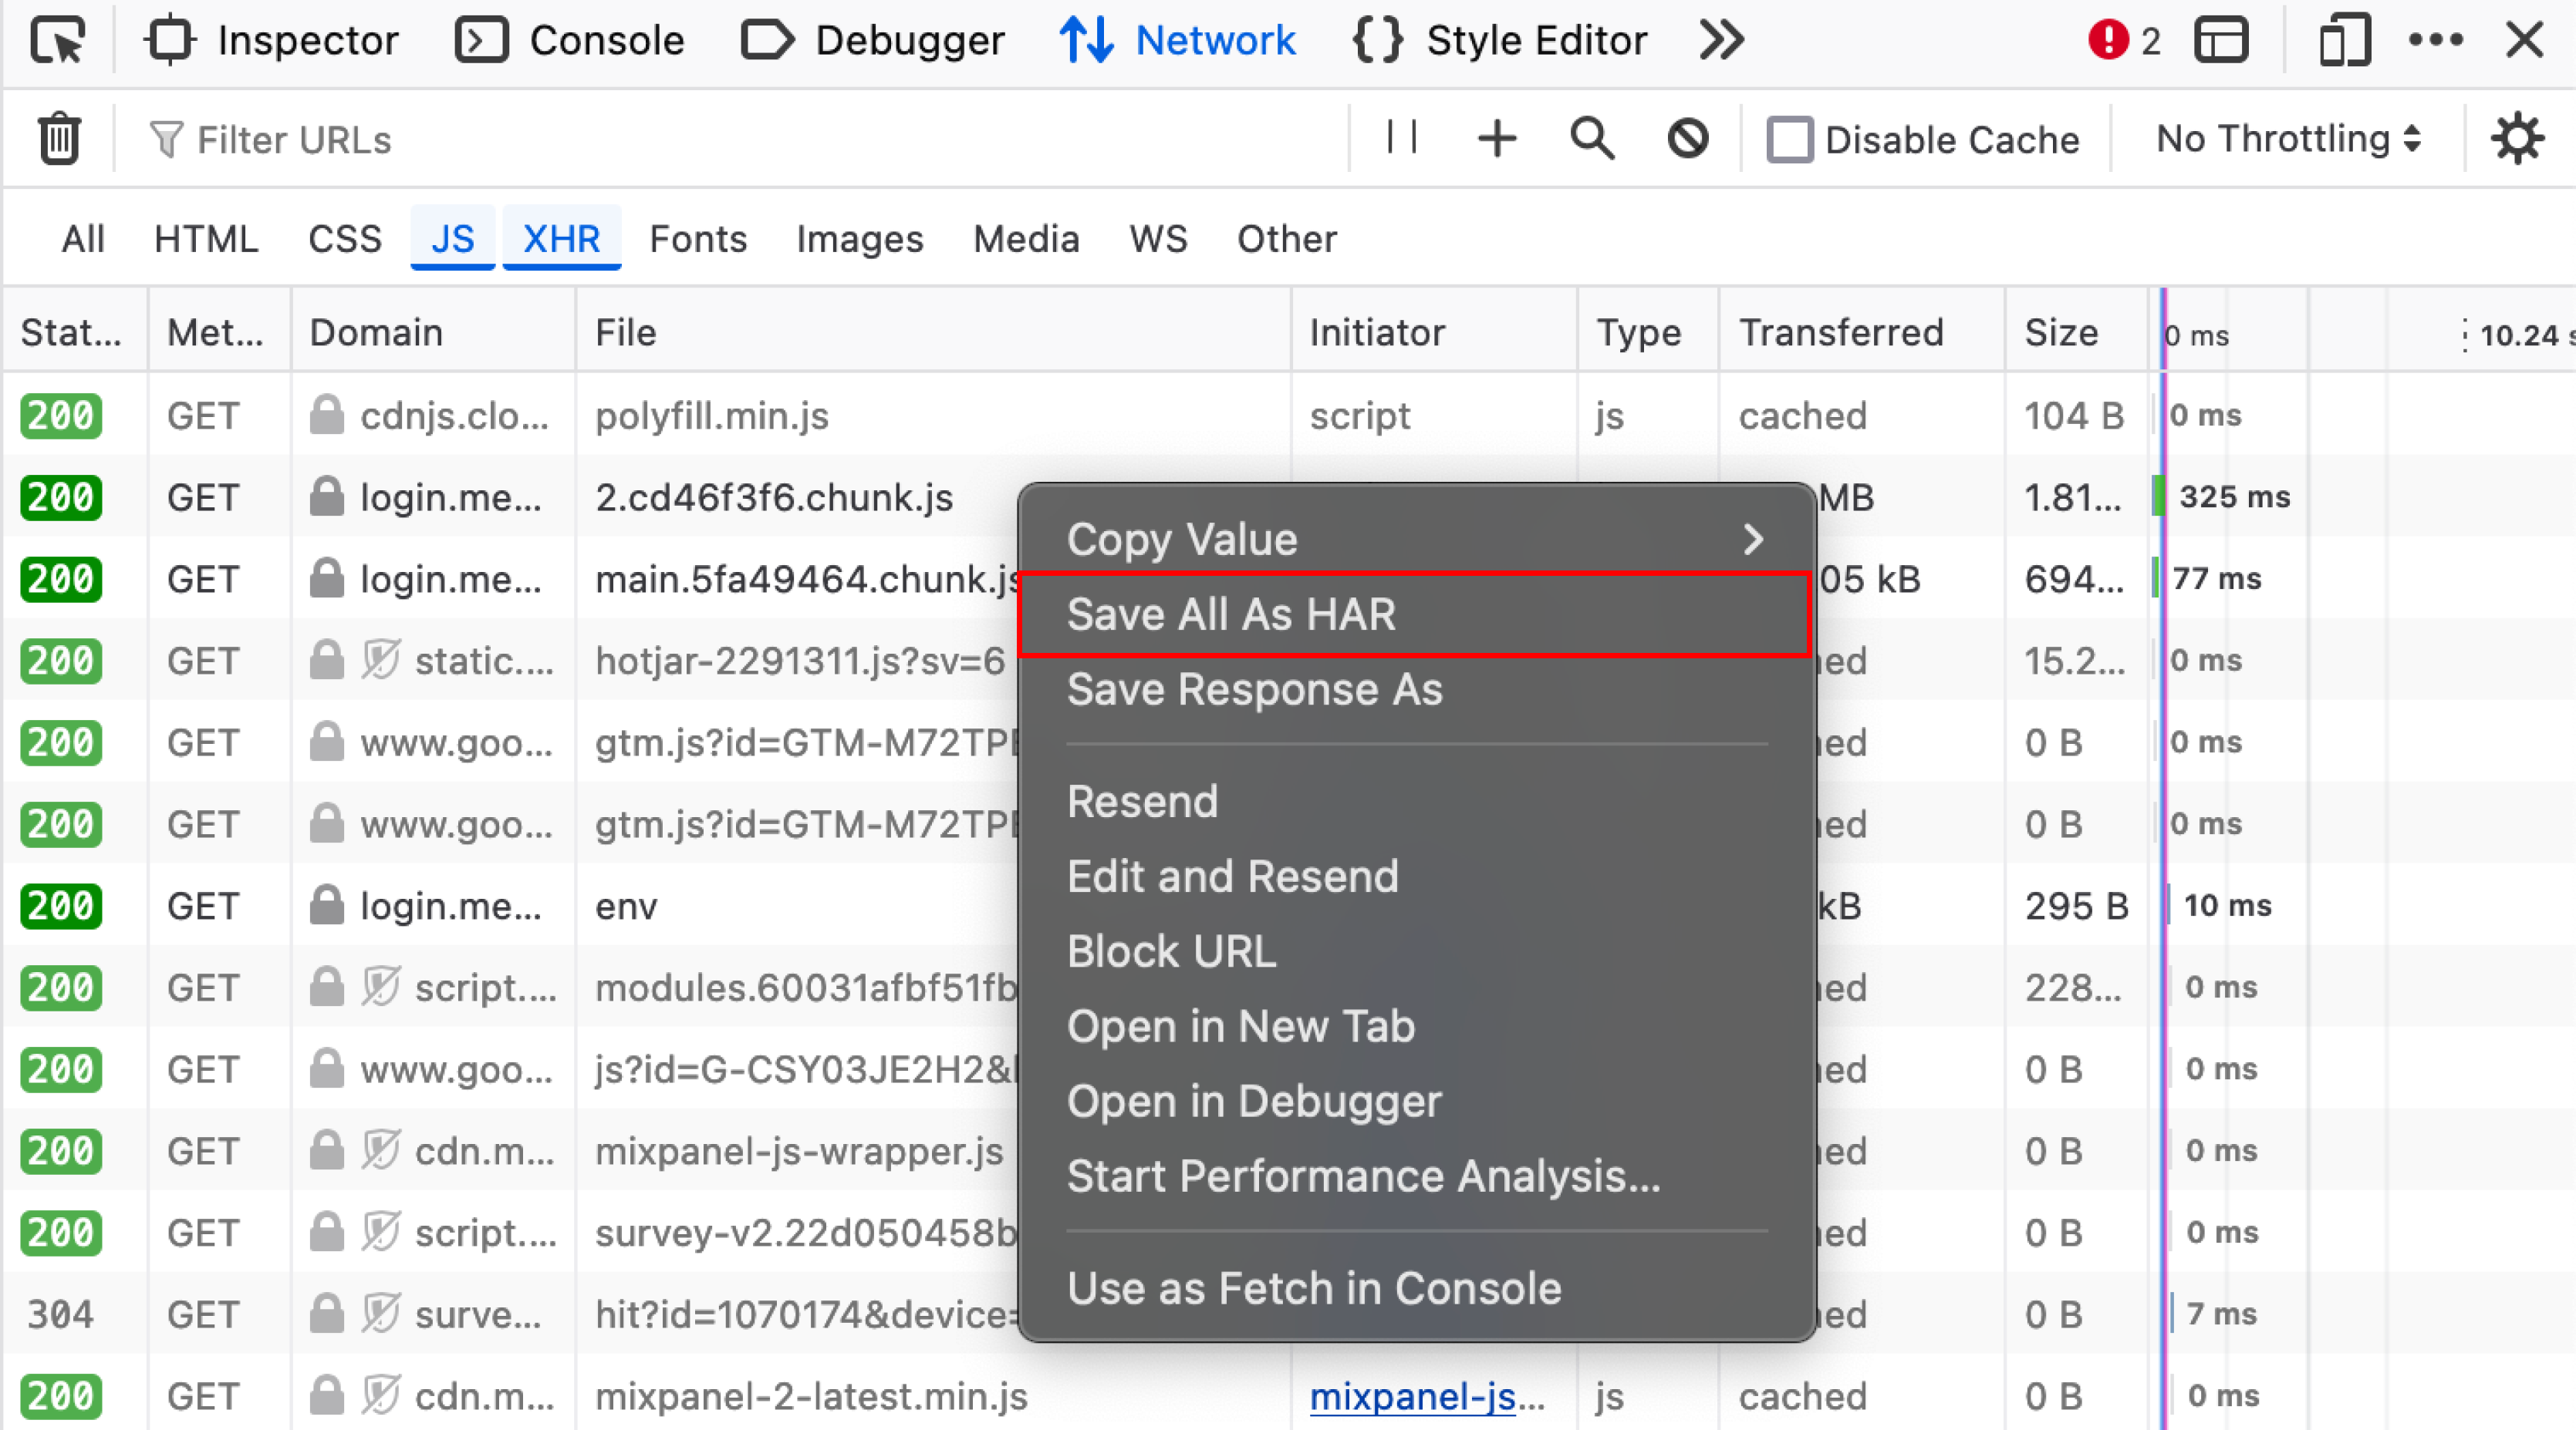Toggle the XHR filter off
Screen dimensions: 2576x1430
pos(562,240)
